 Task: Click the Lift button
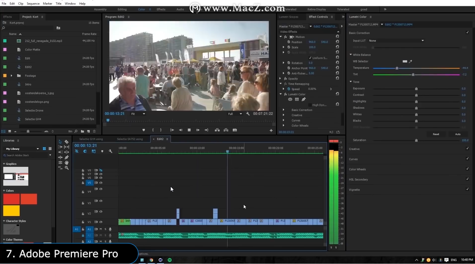(217, 130)
